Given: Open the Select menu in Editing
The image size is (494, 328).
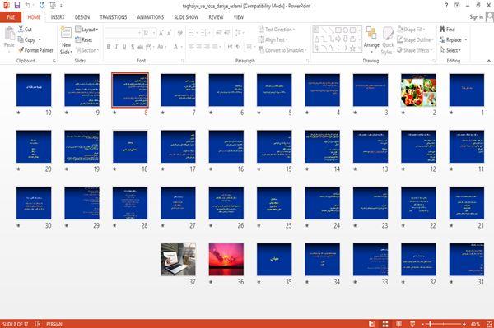Looking at the screenshot, I should coord(450,50).
